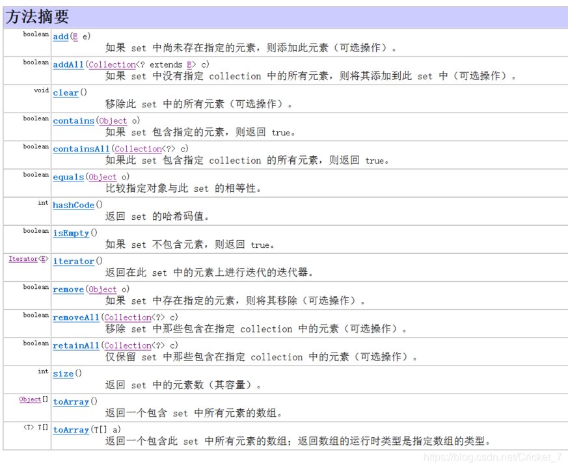Open the addAll method link
The width and height of the screenshot is (568, 469).
click(x=68, y=65)
